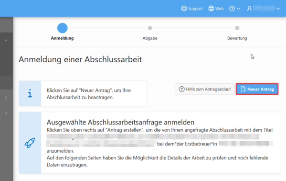Click the Support lifebuoy icon
This screenshot has height=181, width=286.
tap(184, 9)
